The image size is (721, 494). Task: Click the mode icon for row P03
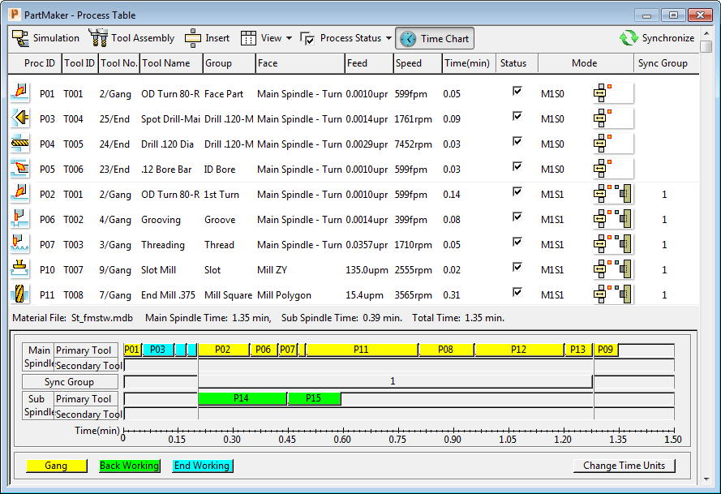point(613,118)
